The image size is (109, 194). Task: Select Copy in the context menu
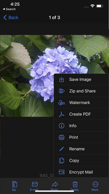pyautogui.click(x=81, y=161)
